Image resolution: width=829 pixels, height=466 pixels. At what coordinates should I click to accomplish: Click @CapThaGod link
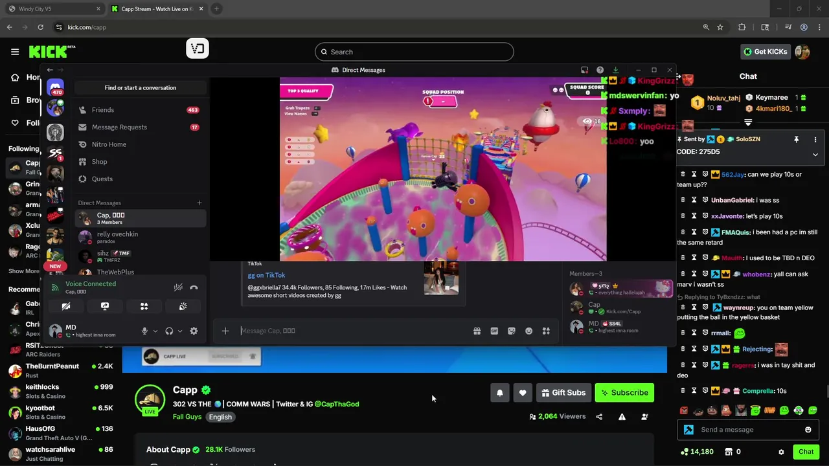point(337,404)
